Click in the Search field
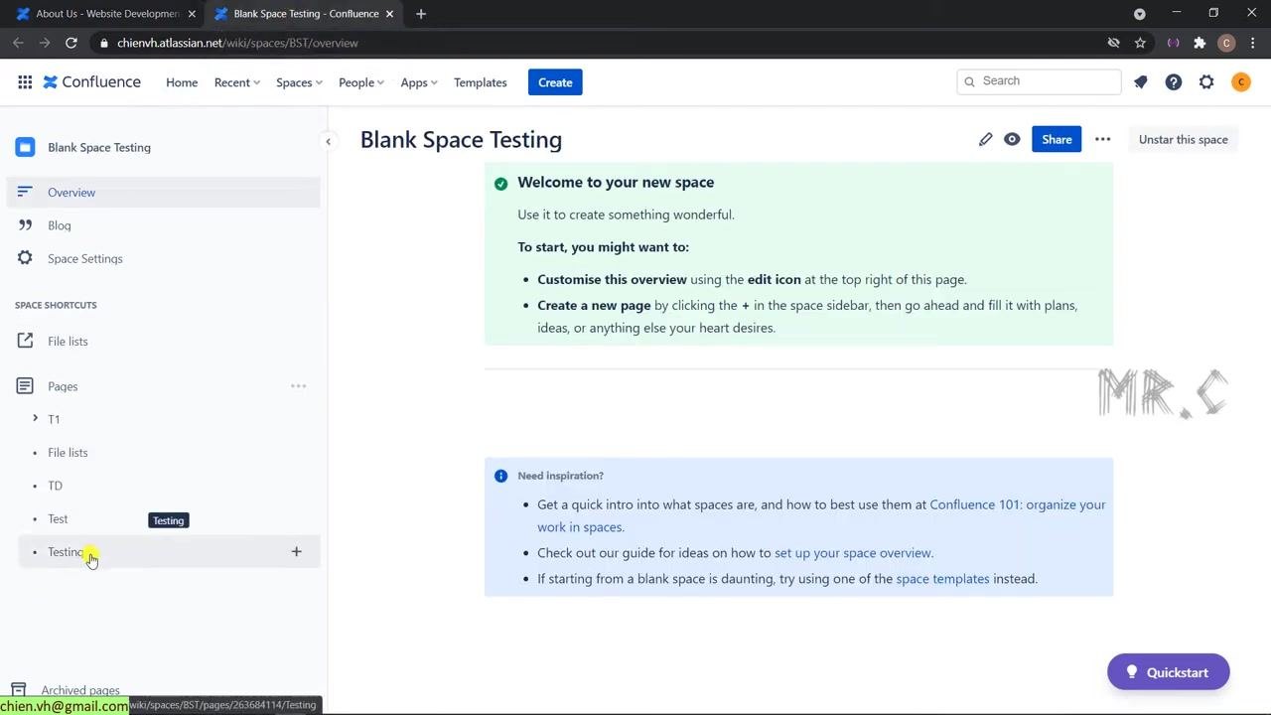The width and height of the screenshot is (1271, 715). 1039,81
